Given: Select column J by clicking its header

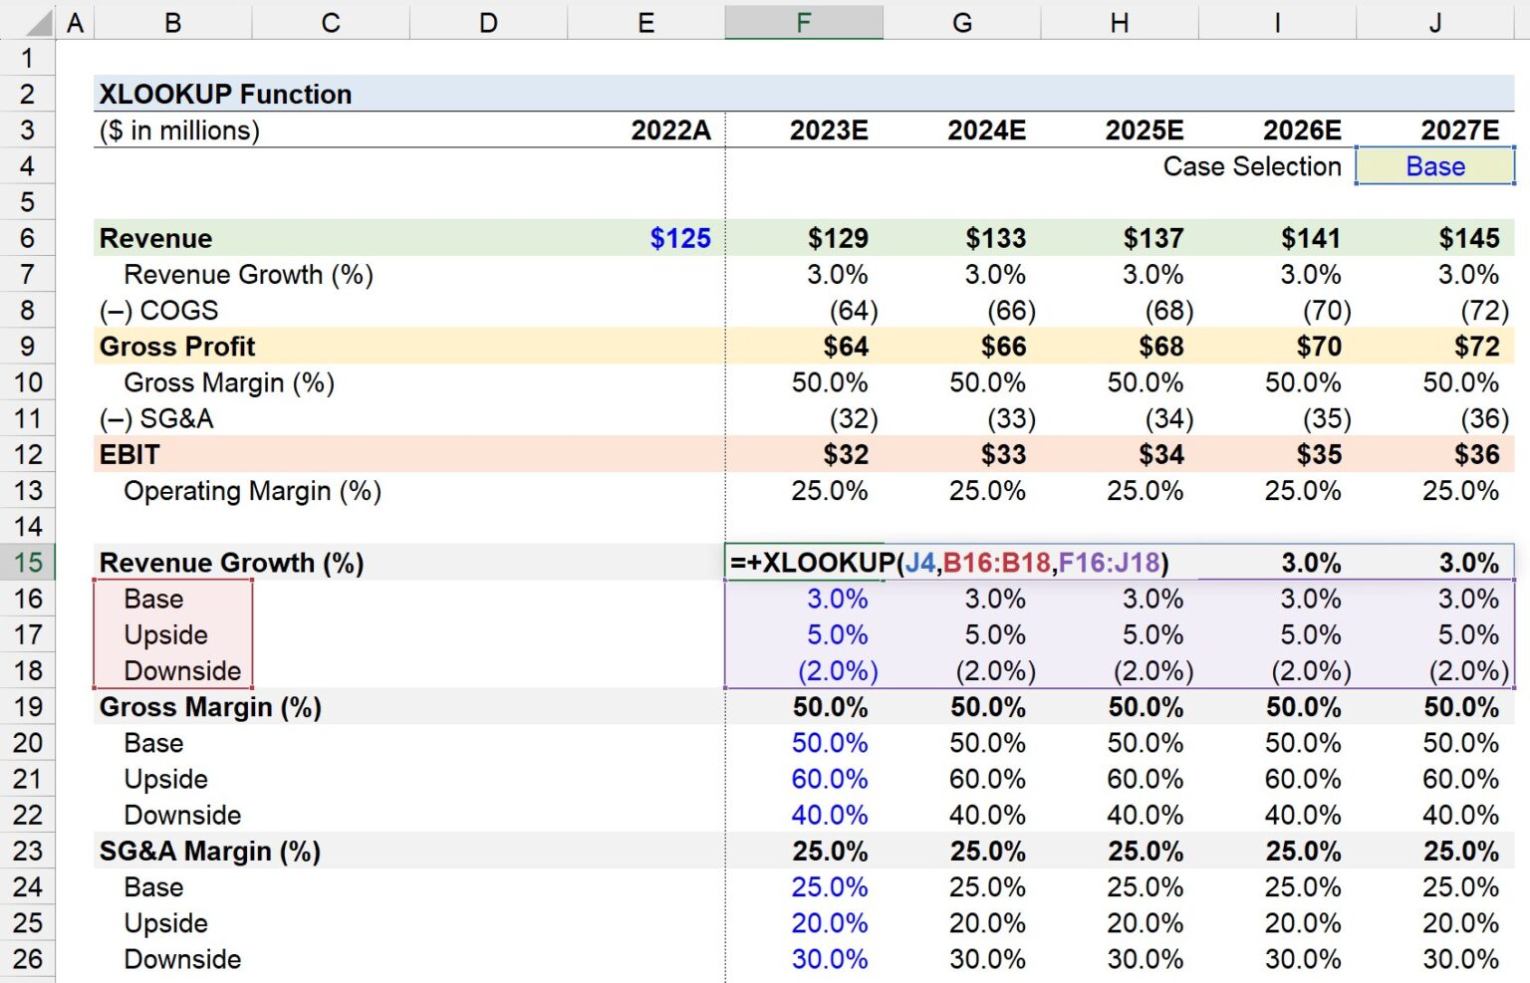Looking at the screenshot, I should (1434, 20).
